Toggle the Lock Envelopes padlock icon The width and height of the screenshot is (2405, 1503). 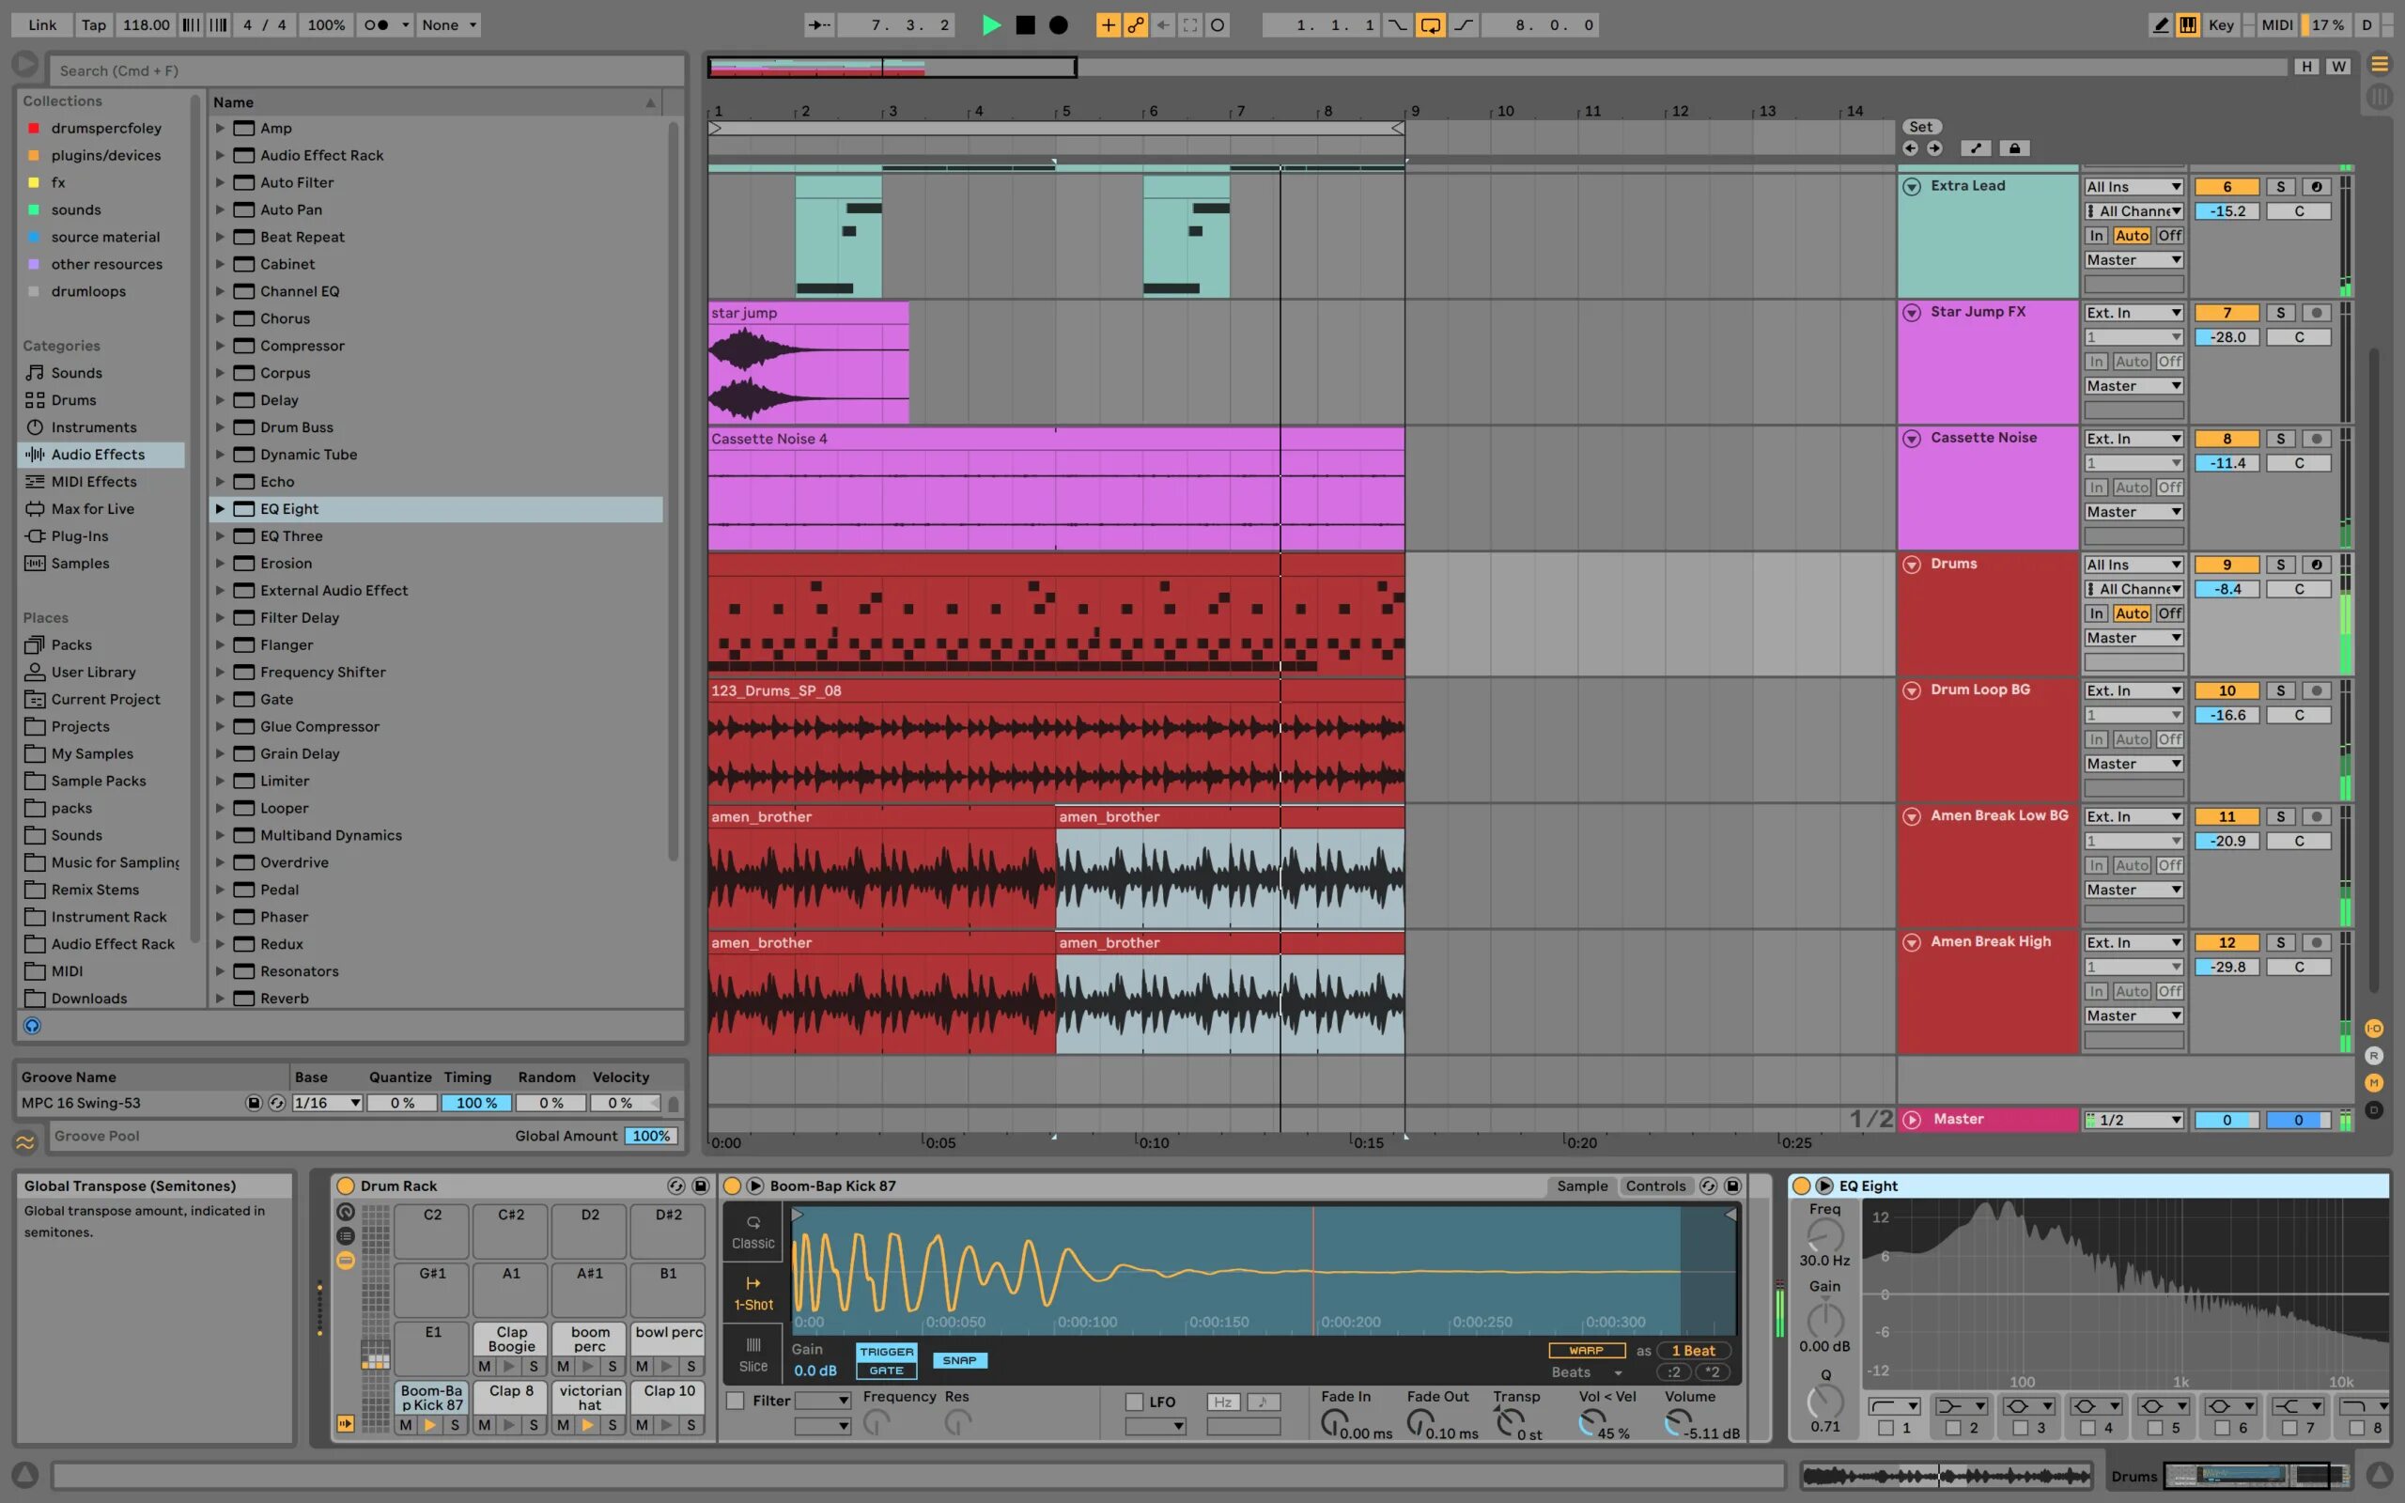[x=2014, y=148]
